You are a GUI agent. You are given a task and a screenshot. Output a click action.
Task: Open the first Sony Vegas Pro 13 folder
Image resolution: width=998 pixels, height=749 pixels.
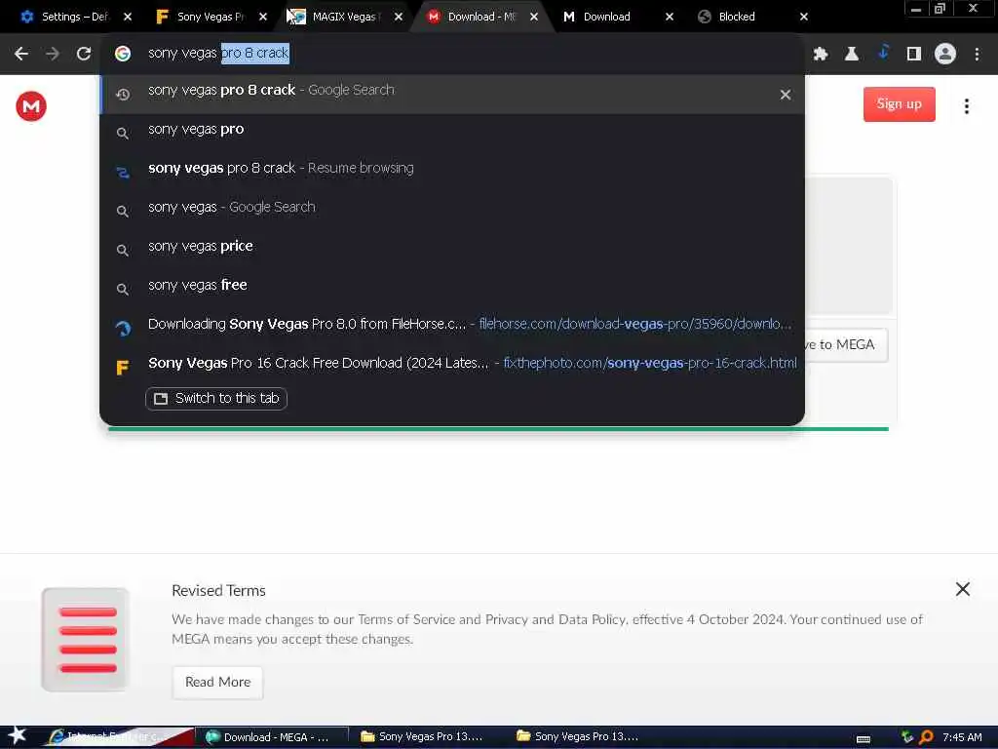pos(422,737)
